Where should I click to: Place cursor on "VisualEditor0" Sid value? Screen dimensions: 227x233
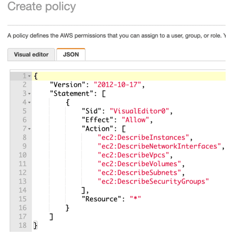click(x=139, y=111)
